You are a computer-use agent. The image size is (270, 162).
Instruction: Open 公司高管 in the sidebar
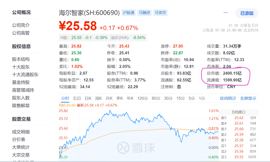pyautogui.click(x=21, y=33)
